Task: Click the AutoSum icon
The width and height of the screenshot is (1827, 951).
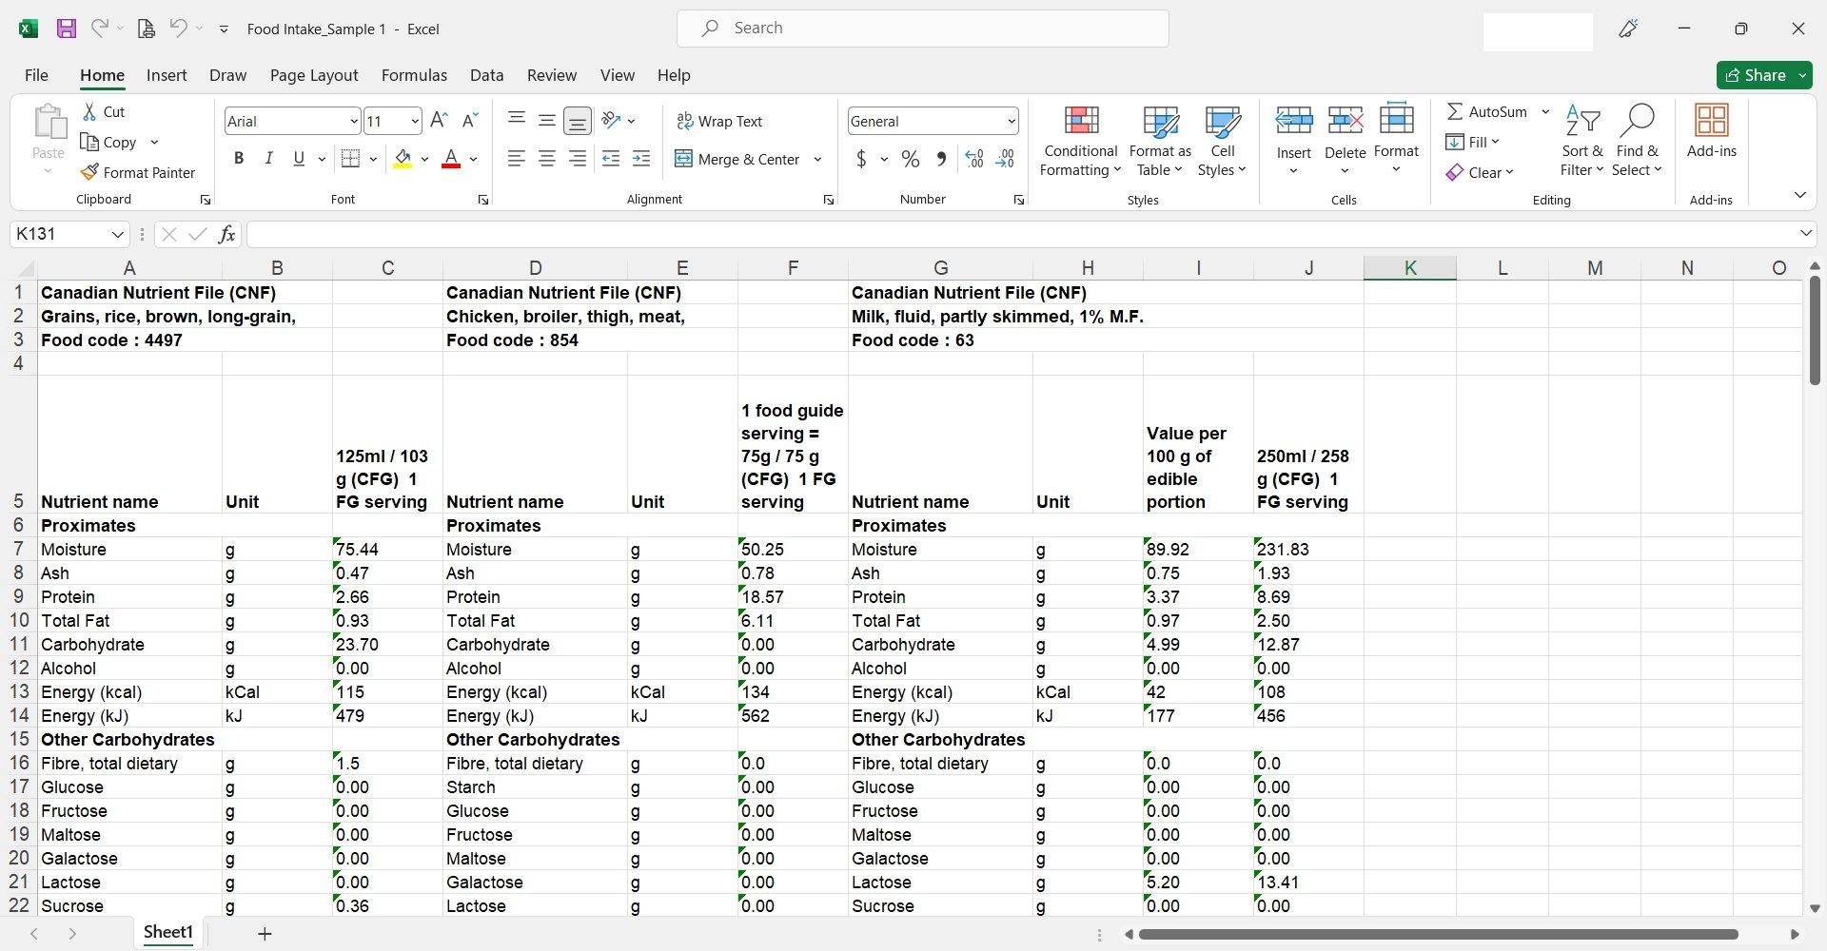Action: [1455, 111]
